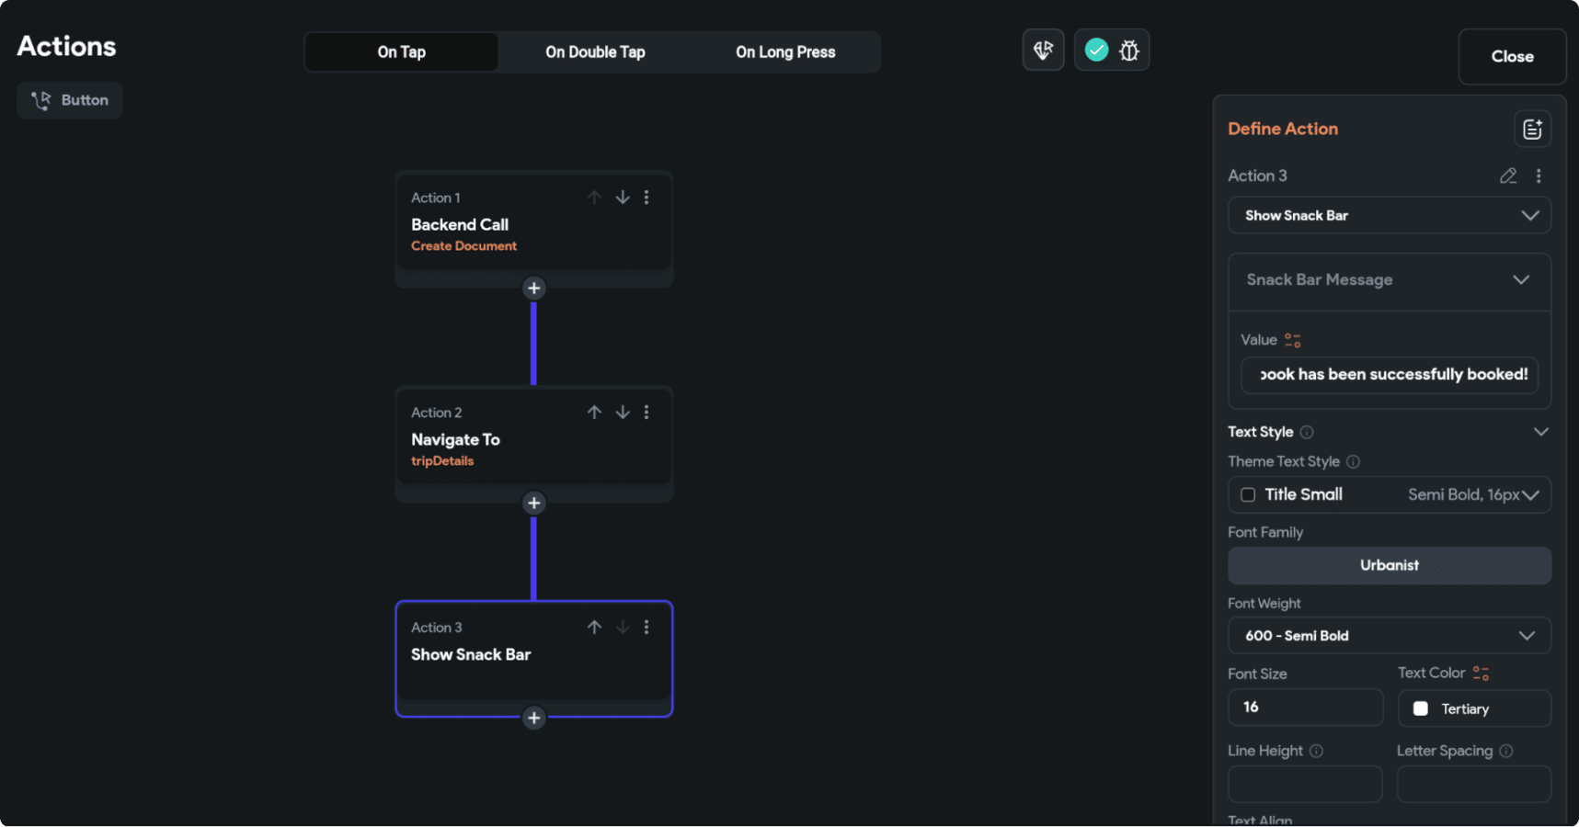Move the Show Snack Bar action up with its up arrow

[594, 627]
